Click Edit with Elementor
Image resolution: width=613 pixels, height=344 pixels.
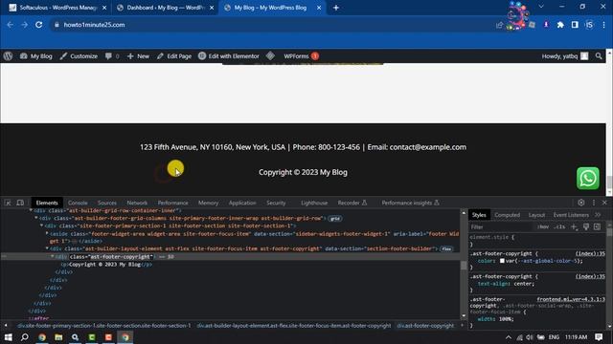229,56
